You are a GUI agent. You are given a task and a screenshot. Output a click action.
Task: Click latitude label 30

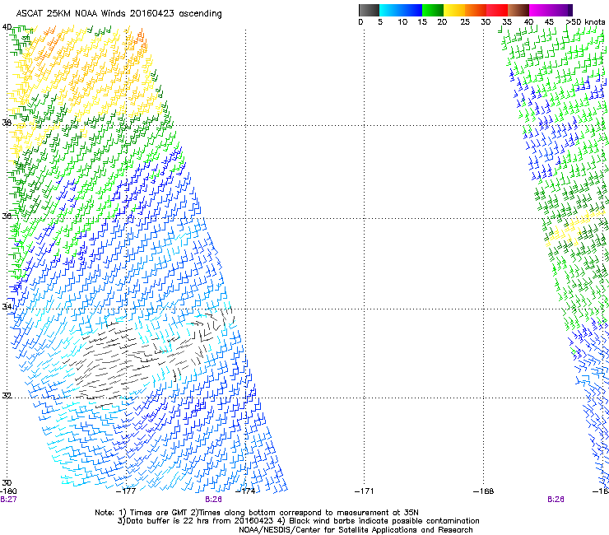click(x=7, y=483)
